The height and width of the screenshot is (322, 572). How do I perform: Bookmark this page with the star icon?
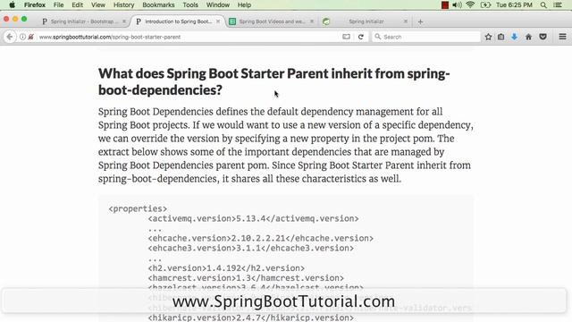click(x=488, y=37)
